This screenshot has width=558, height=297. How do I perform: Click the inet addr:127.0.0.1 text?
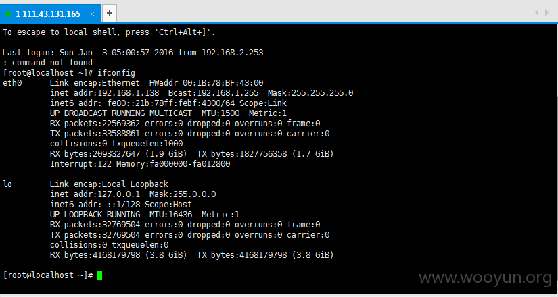point(95,194)
